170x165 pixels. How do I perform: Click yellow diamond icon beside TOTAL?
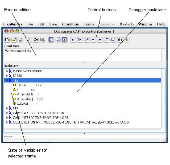point(14,85)
